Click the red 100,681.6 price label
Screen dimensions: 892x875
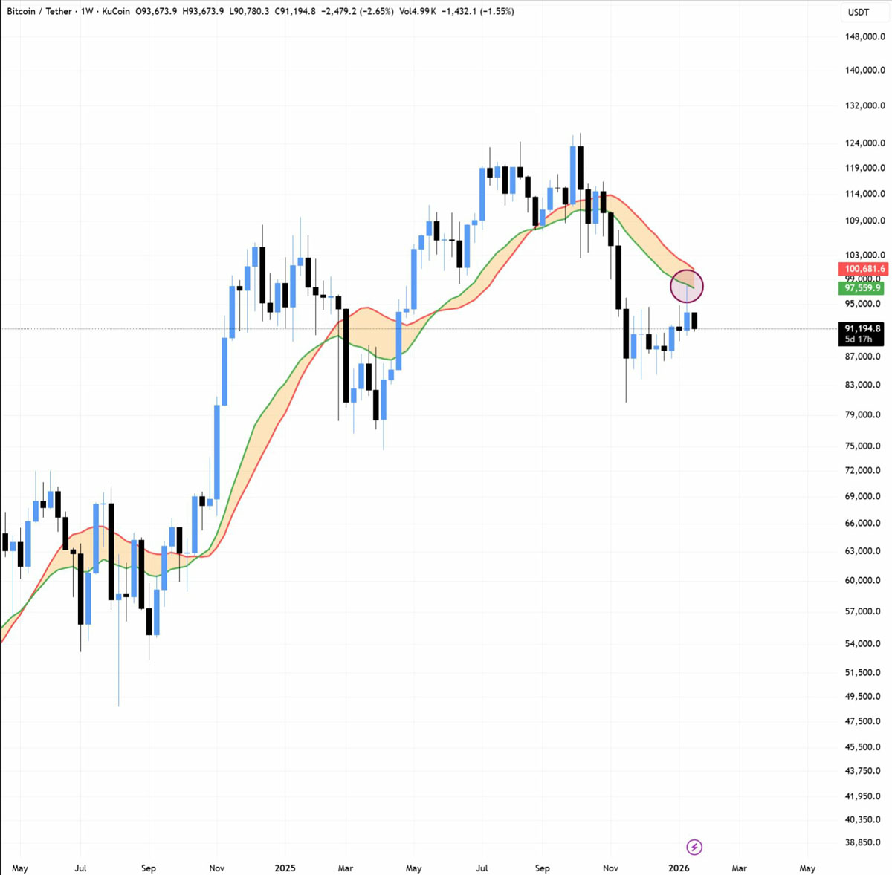coord(862,269)
